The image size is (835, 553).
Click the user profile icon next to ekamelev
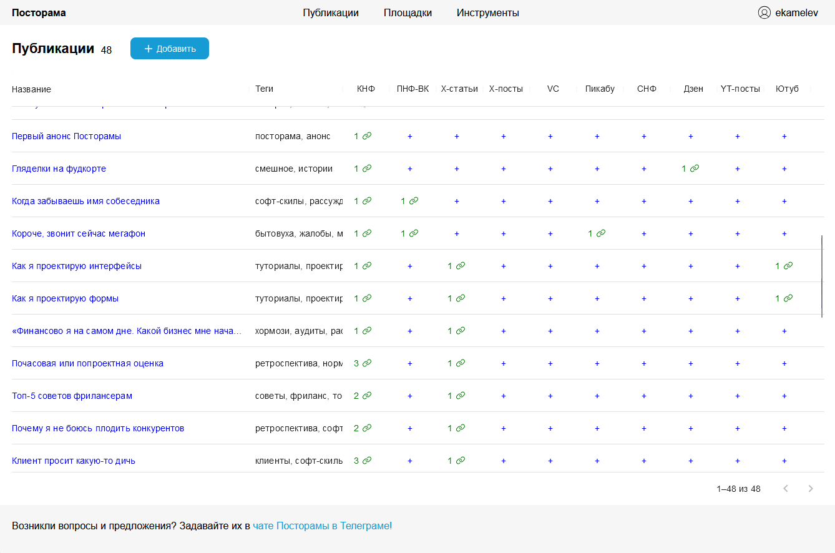(x=764, y=12)
